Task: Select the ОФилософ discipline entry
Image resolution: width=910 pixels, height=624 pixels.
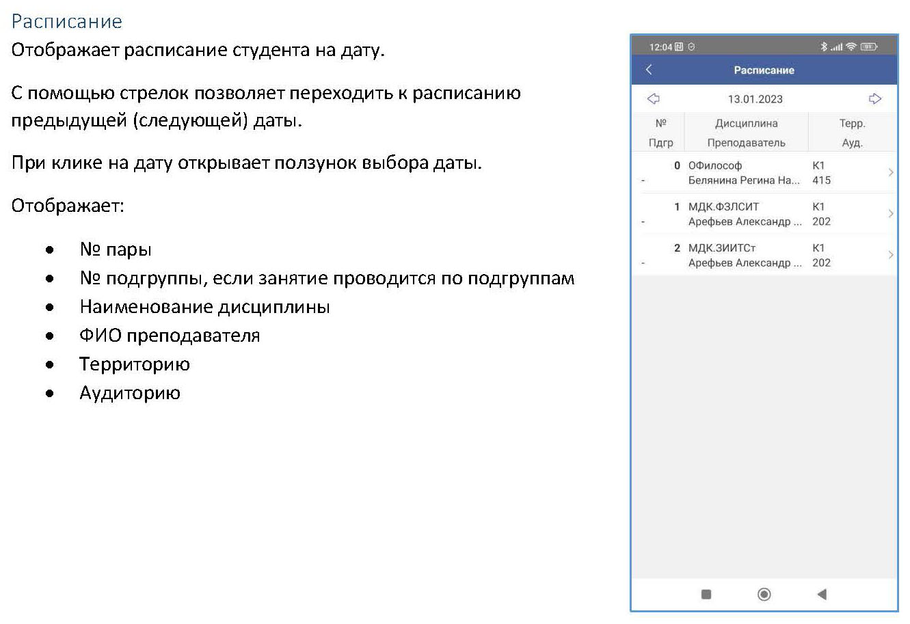Action: click(x=714, y=165)
